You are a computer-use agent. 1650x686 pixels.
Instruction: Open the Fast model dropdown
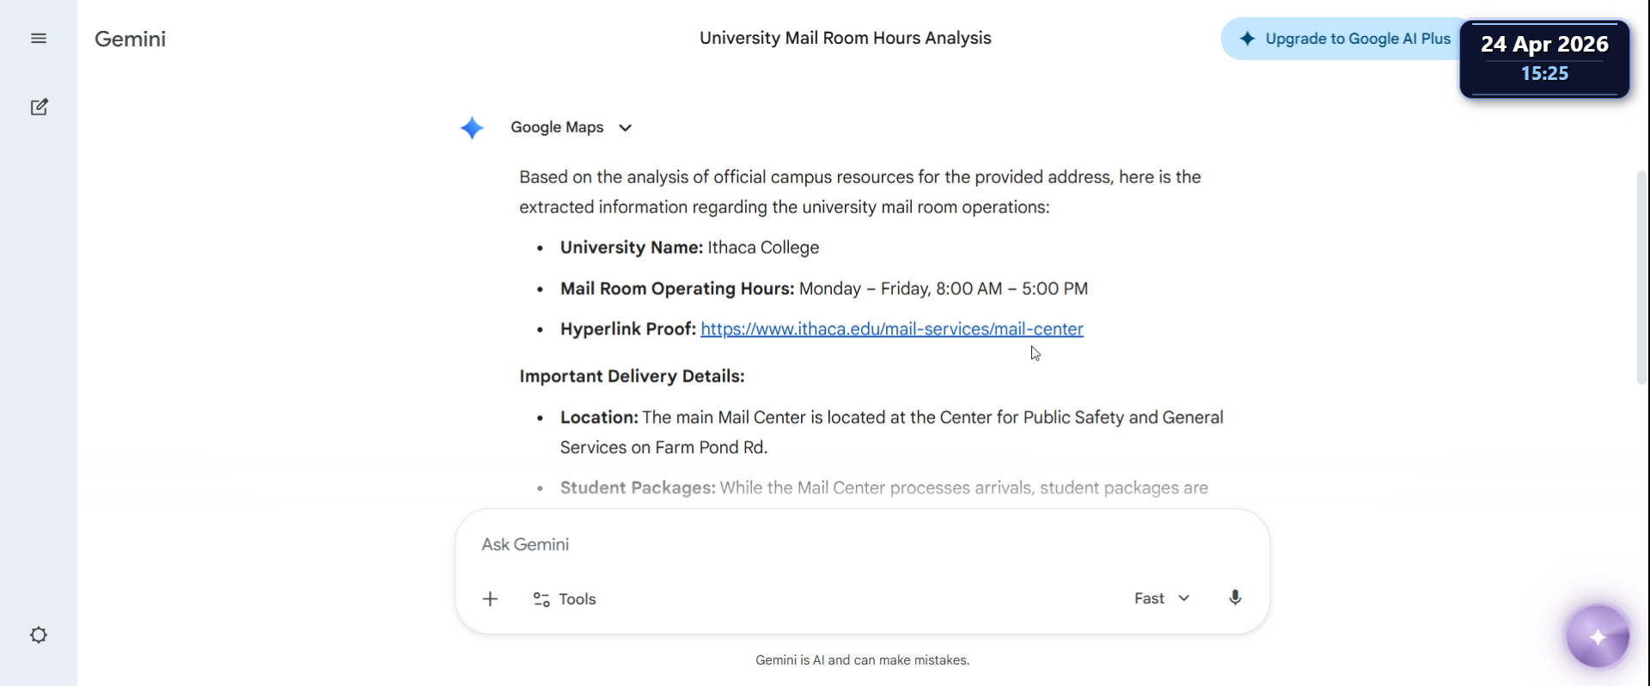1162,598
